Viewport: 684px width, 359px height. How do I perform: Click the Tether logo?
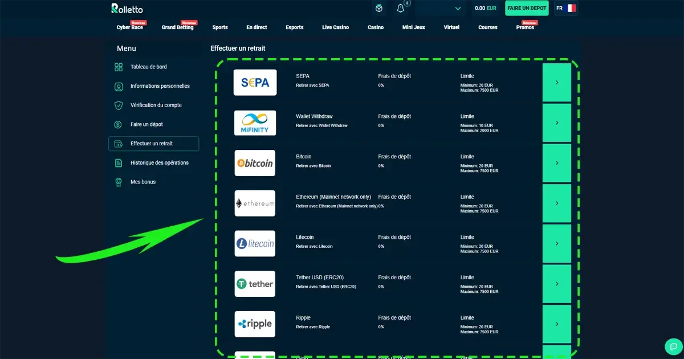255,284
